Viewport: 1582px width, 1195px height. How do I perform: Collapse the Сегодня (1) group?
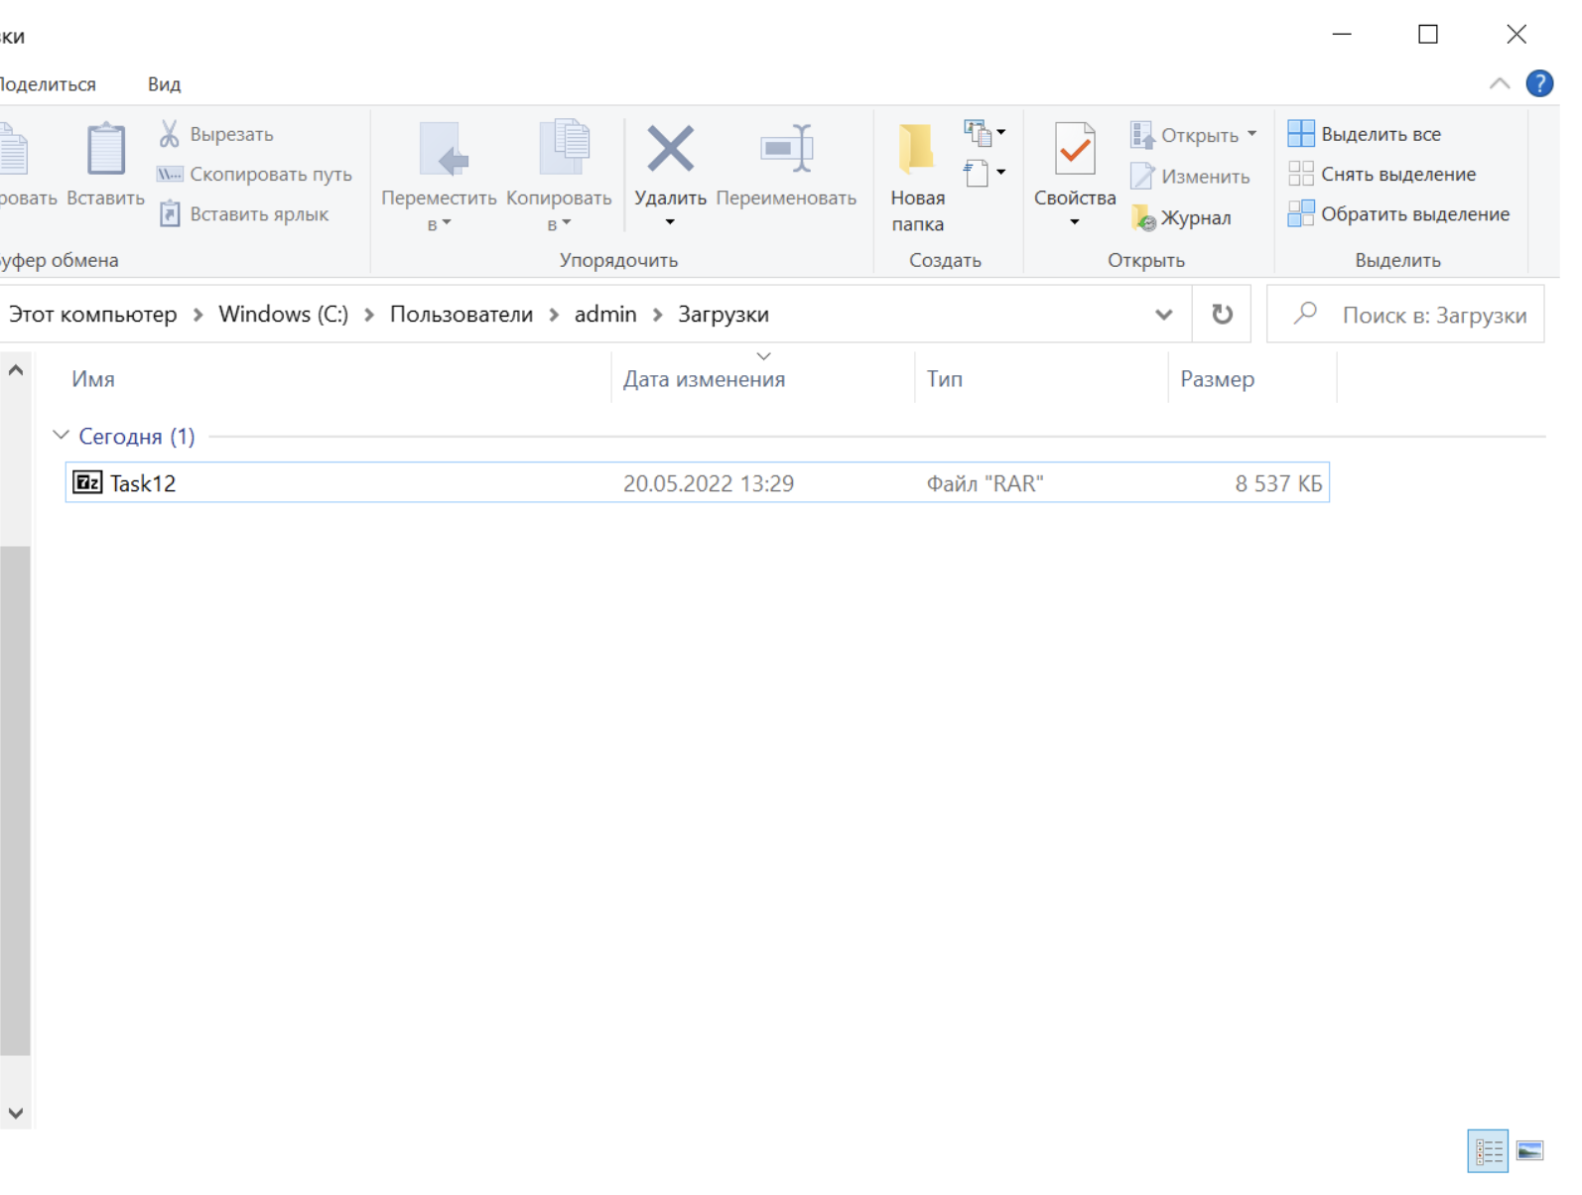(x=61, y=436)
